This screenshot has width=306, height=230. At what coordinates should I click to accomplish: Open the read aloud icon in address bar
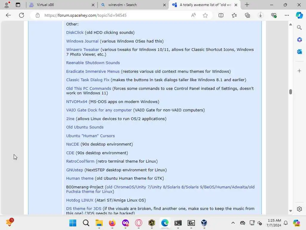pos(193,15)
